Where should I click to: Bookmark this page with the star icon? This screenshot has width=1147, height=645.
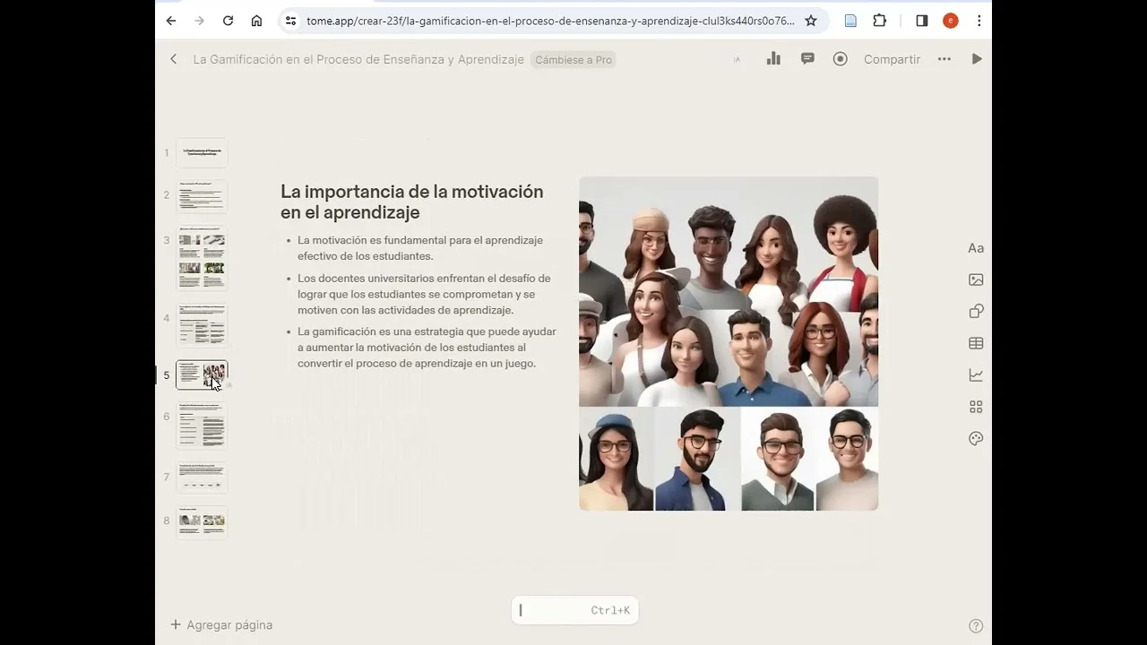pyautogui.click(x=811, y=21)
